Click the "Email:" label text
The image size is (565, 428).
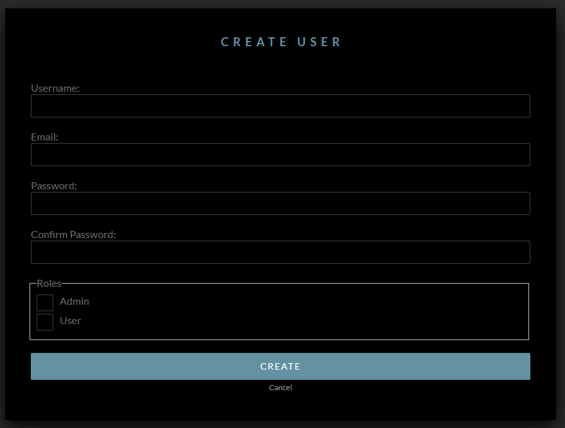point(44,137)
